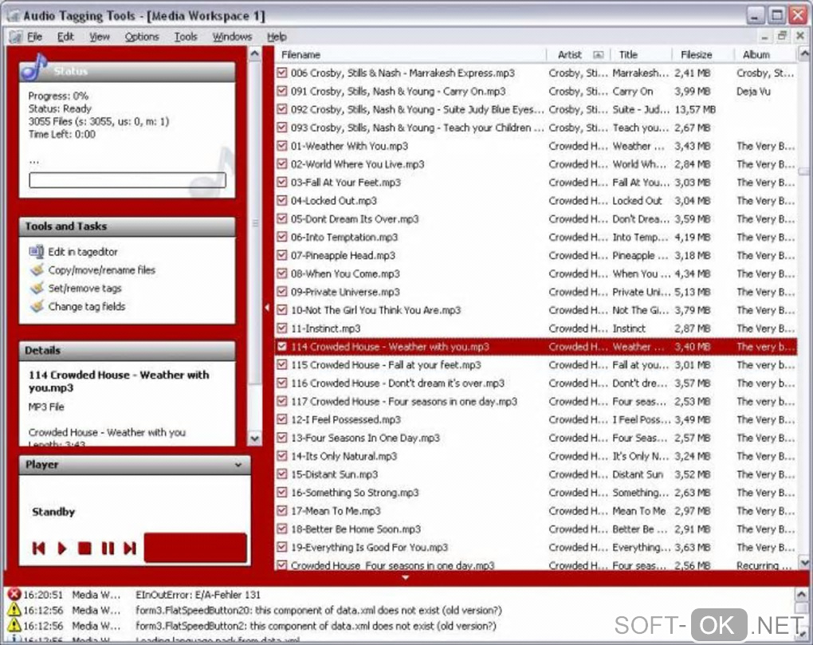The image size is (813, 645).
Task: Click the Status progress bar
Action: click(x=128, y=180)
